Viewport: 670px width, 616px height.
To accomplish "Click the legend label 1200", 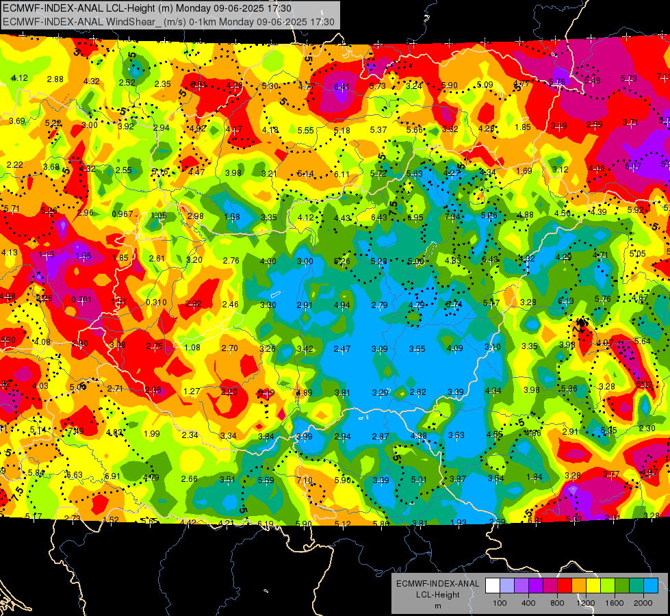I will tap(585, 603).
